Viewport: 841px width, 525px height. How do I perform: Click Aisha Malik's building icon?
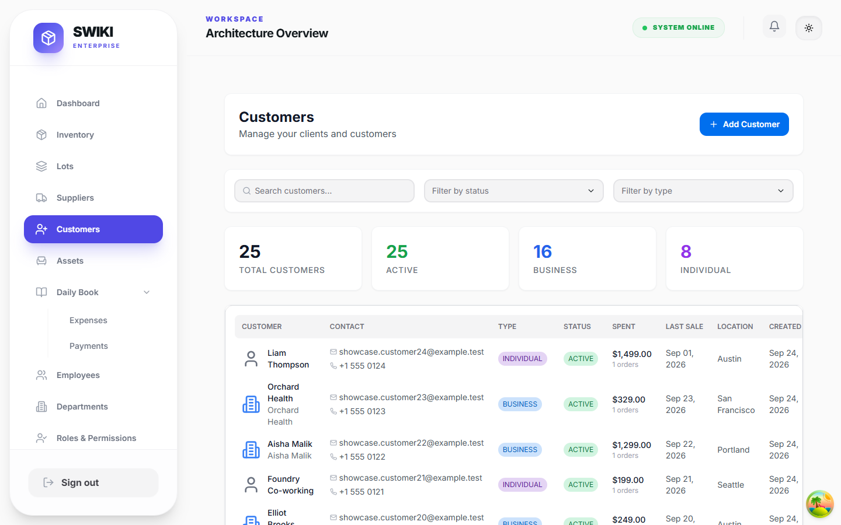coord(251,450)
